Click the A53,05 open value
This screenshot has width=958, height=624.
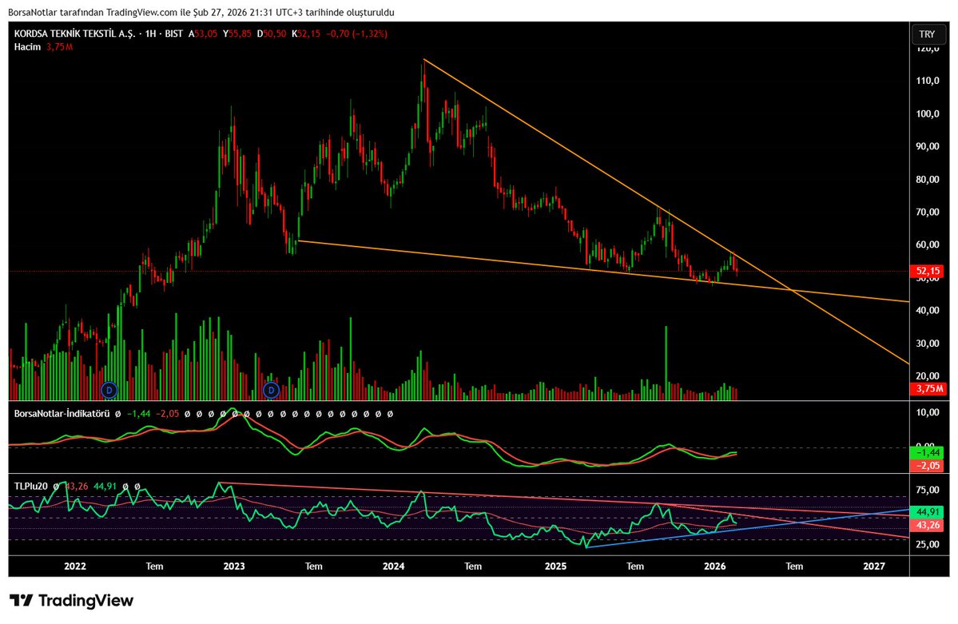202,34
